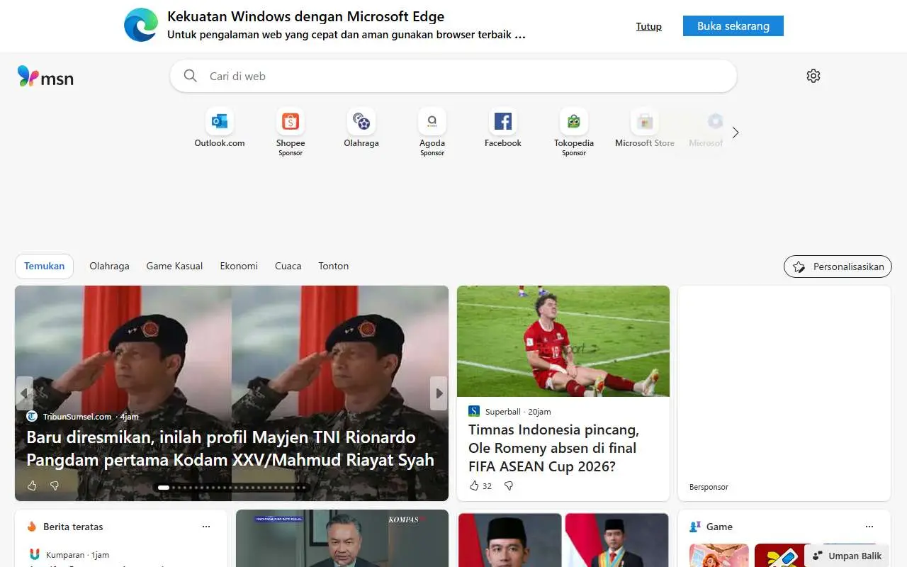Click the Personalisasikan button

pos(838,266)
